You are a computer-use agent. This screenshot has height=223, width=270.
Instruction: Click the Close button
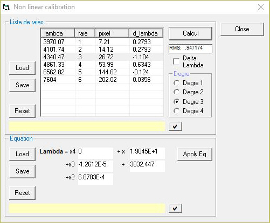242,29
